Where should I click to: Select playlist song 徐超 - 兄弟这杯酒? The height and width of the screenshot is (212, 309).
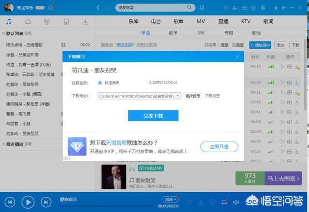[x=22, y=55]
